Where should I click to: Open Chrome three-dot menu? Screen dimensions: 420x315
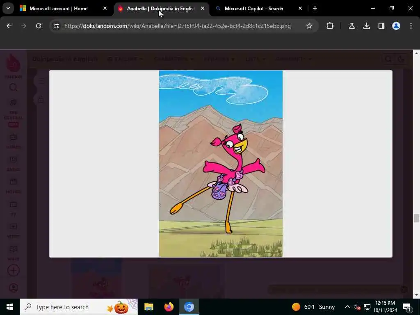click(x=411, y=26)
